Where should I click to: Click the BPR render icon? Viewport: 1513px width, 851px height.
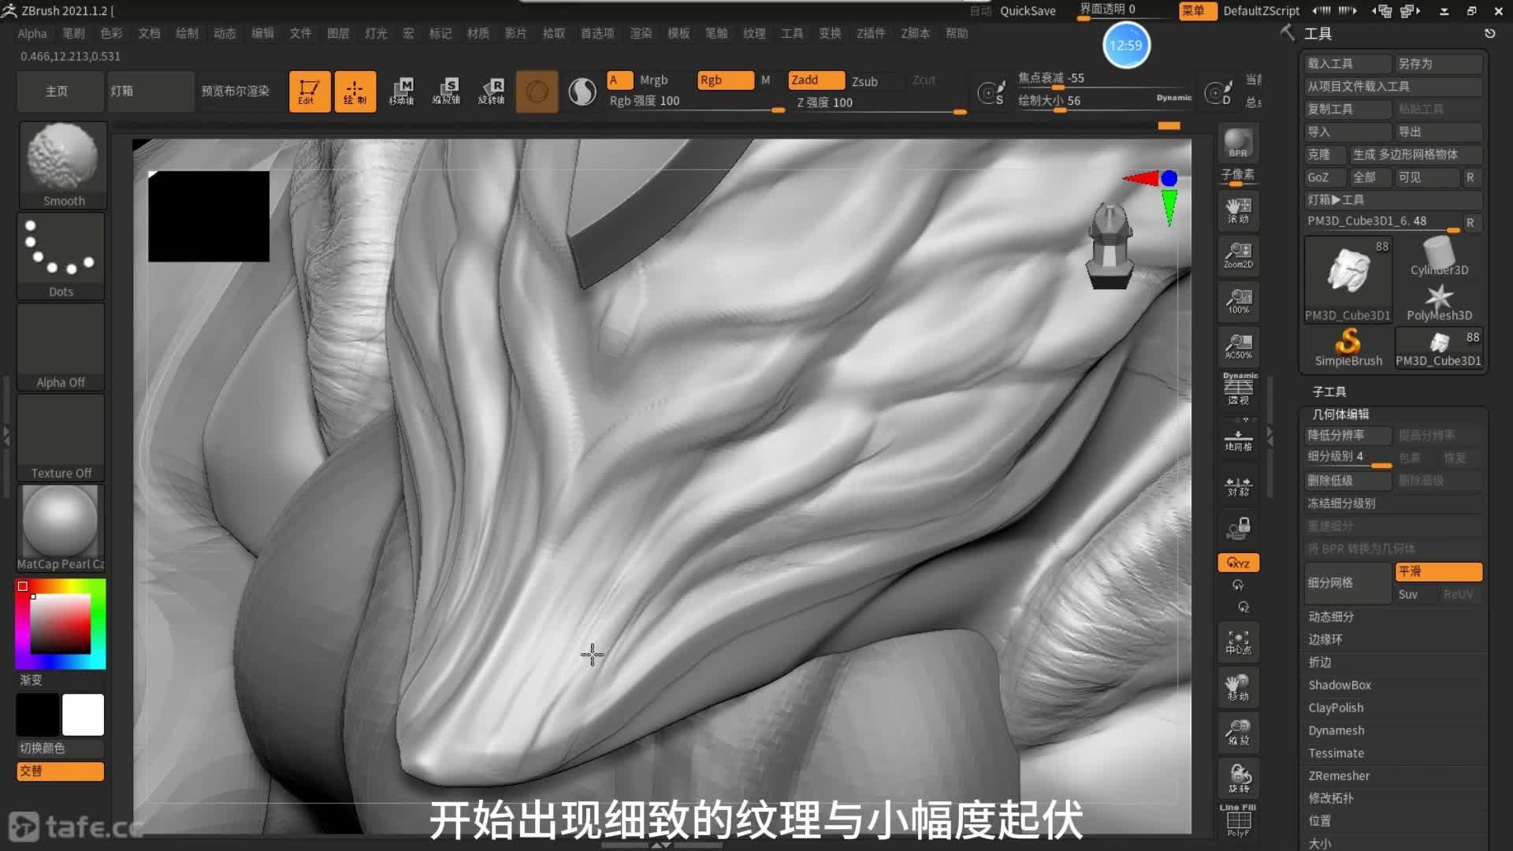[1237, 143]
